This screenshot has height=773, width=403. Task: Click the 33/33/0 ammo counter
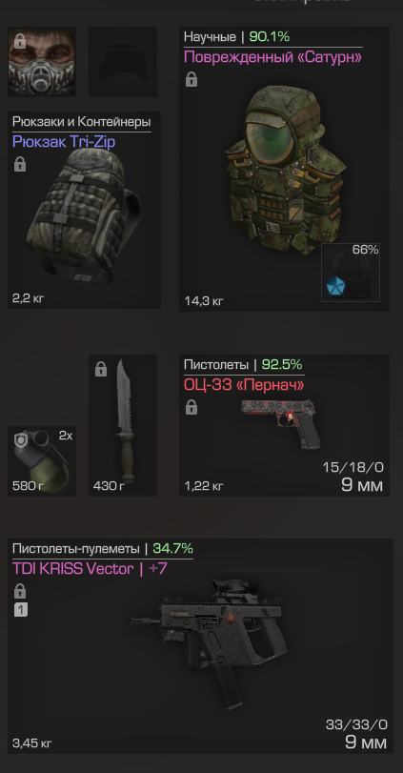click(356, 724)
